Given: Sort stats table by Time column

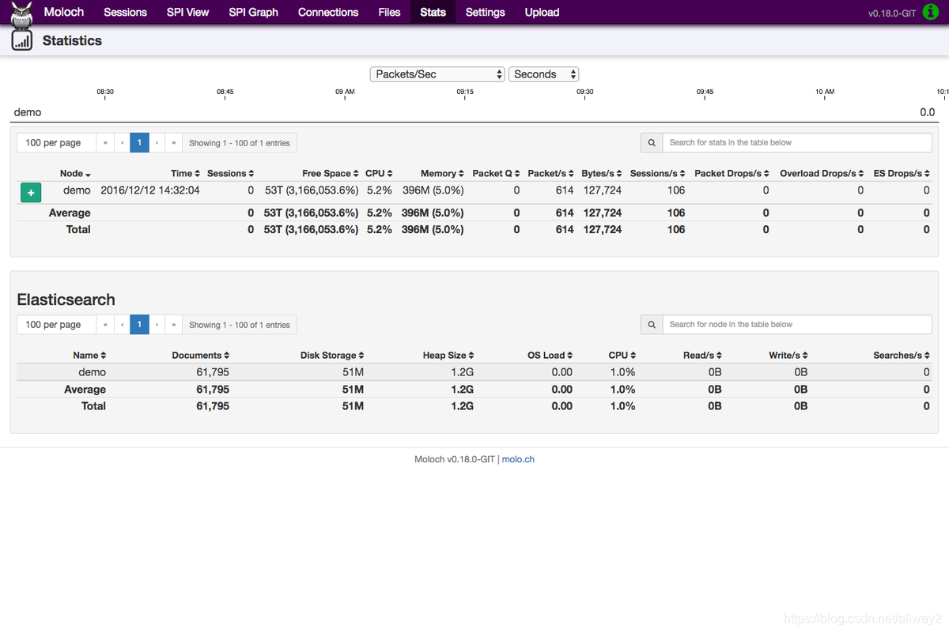Looking at the screenshot, I should click(186, 174).
